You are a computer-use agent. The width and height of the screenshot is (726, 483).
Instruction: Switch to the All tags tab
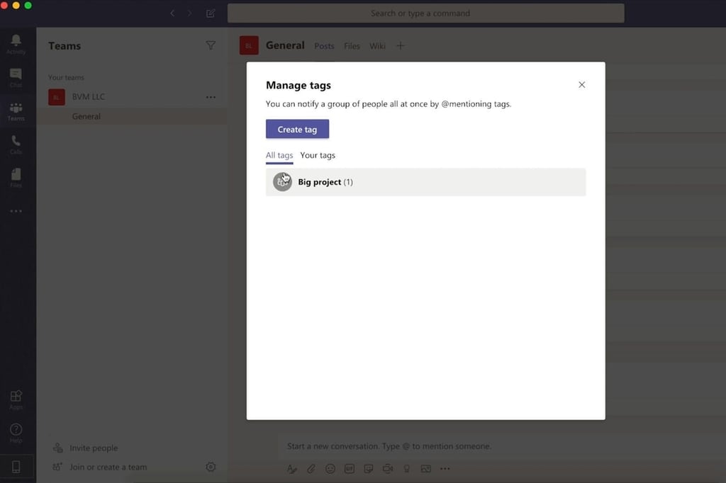coord(279,155)
